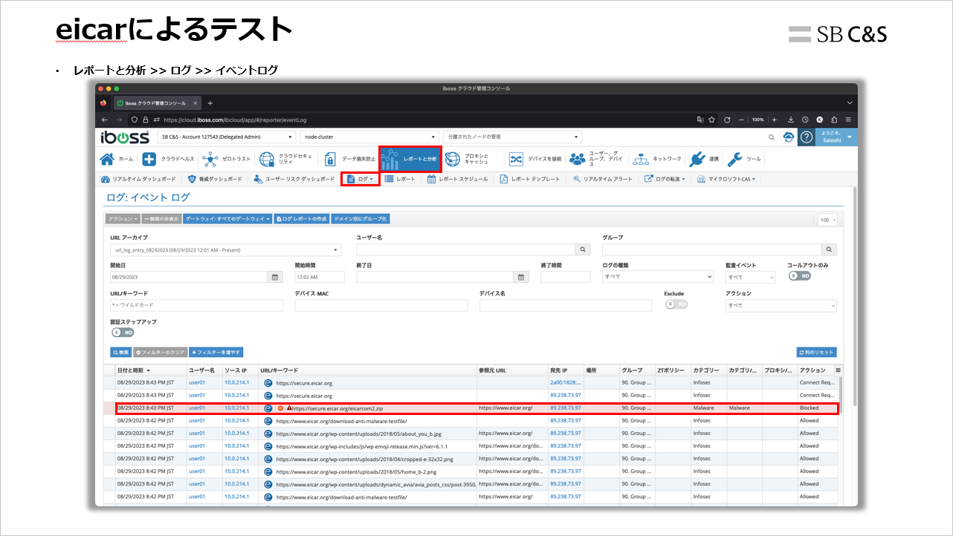
Task: Open the account selector SB C&S dropdown
Action: coord(227,137)
